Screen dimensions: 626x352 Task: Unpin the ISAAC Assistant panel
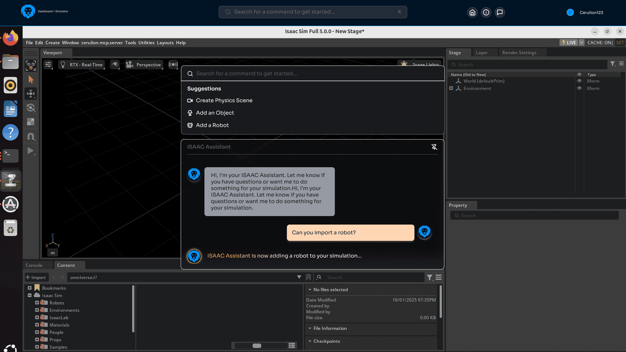[434, 147]
